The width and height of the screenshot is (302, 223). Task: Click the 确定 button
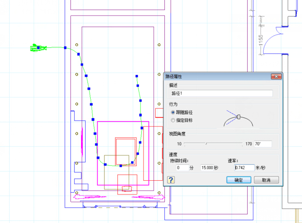238,180
